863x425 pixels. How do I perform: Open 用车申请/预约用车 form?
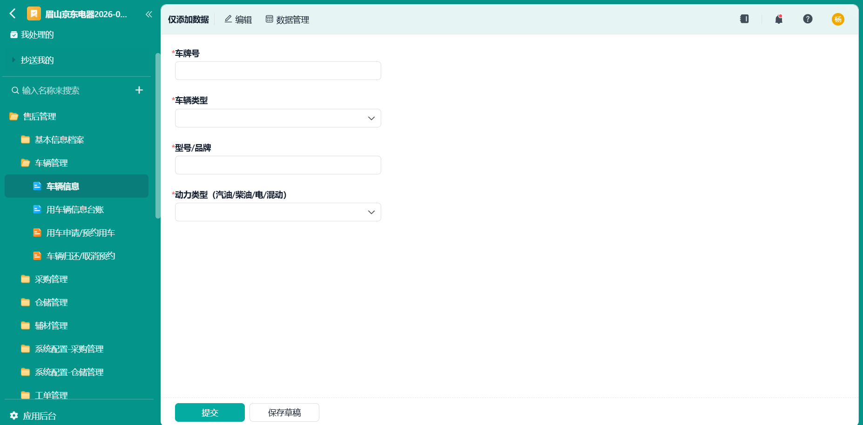point(81,232)
